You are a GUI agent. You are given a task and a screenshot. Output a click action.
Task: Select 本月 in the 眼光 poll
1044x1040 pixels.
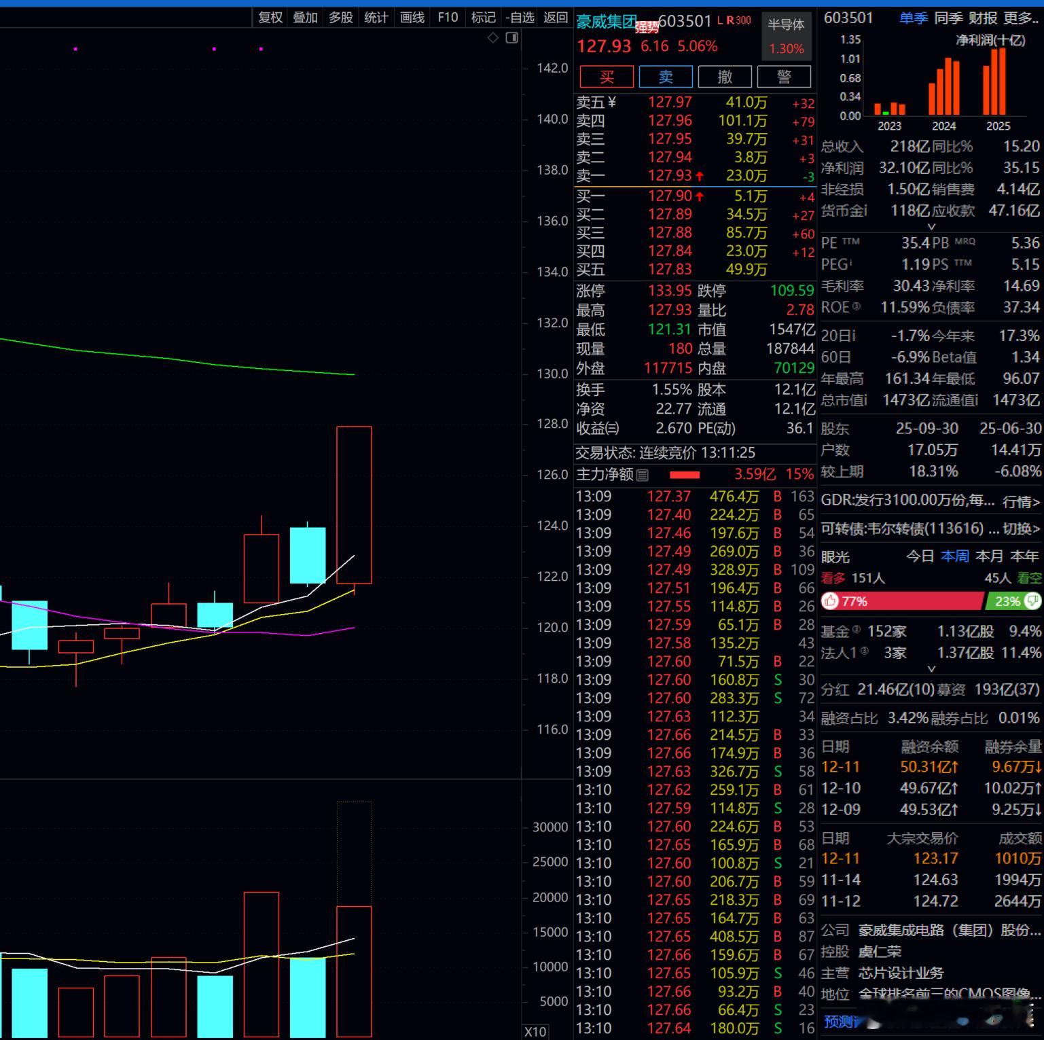click(989, 556)
